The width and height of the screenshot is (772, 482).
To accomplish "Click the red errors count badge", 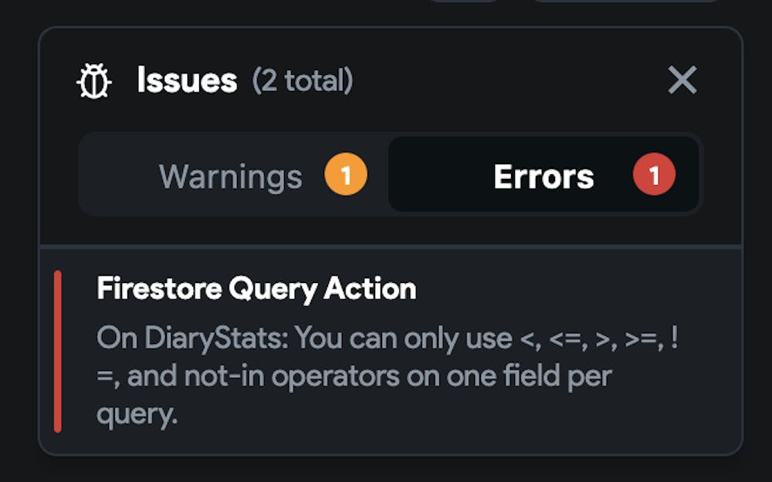I will point(654,176).
